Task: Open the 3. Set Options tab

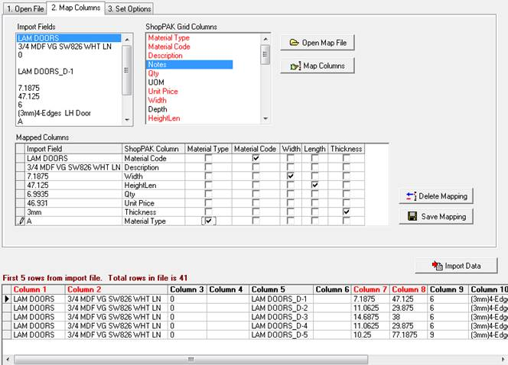Action: click(129, 8)
